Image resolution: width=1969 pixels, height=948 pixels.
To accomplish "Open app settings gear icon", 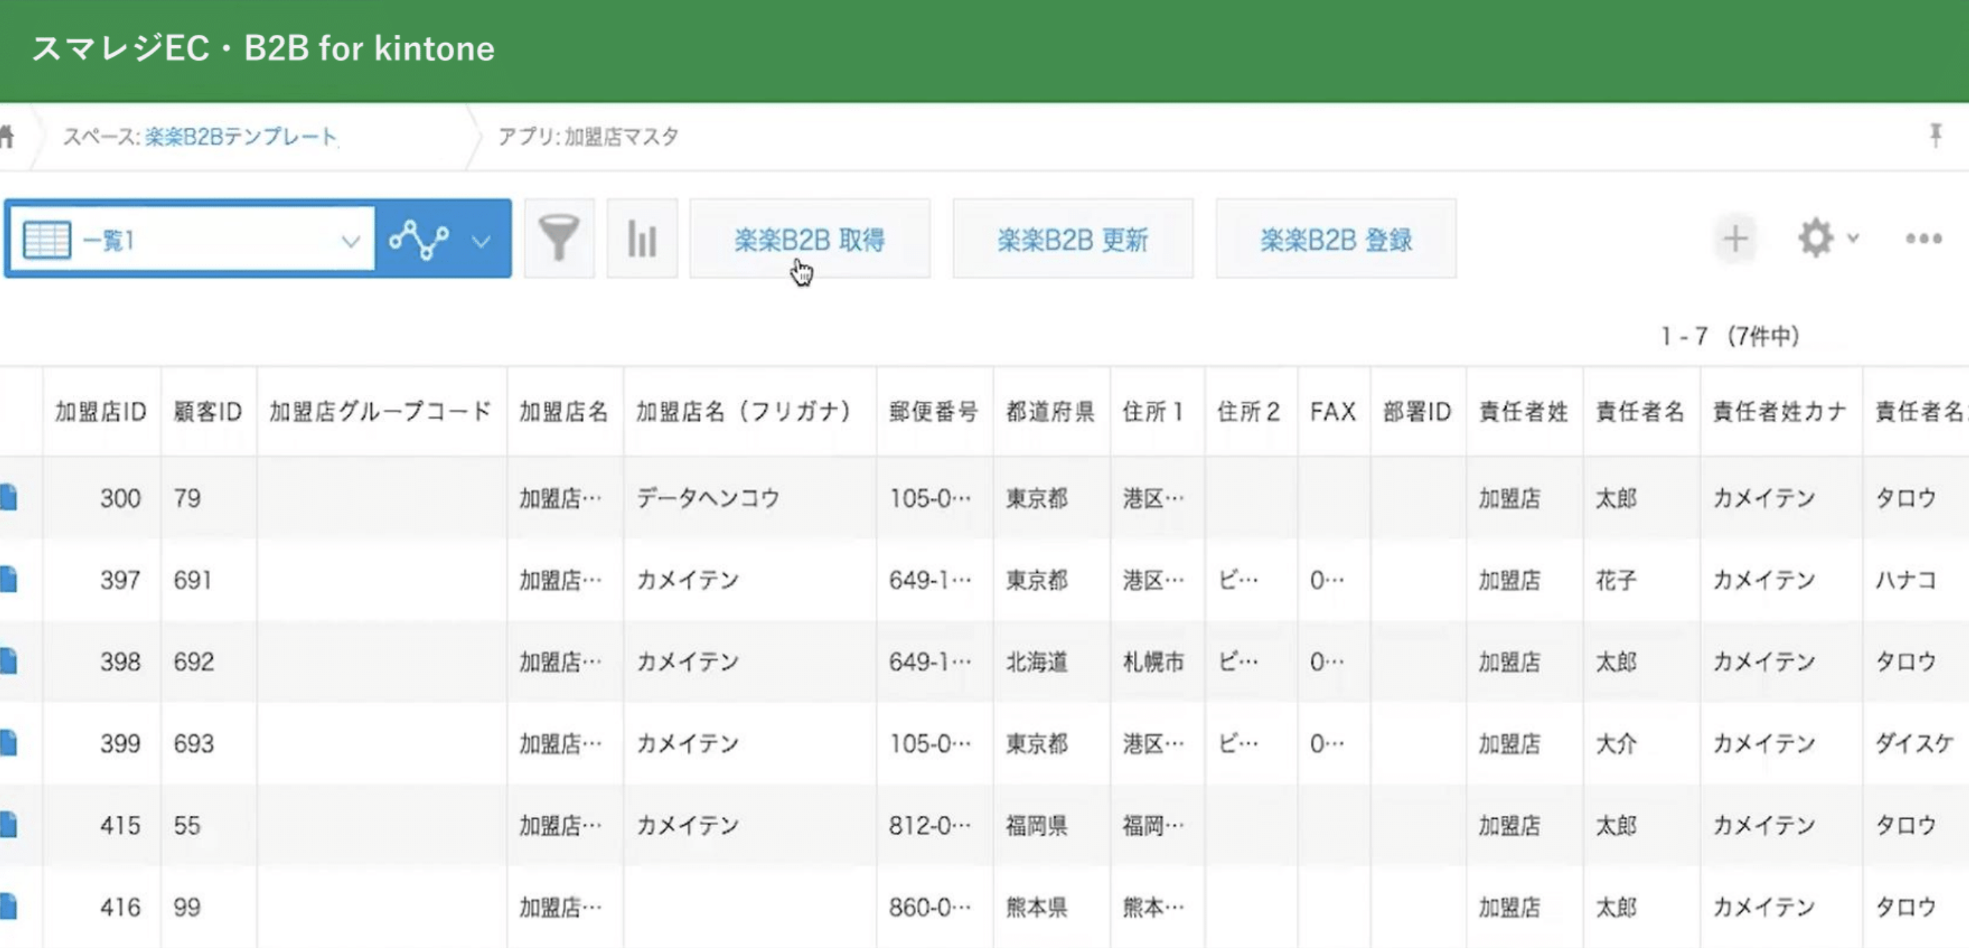I will point(1815,238).
